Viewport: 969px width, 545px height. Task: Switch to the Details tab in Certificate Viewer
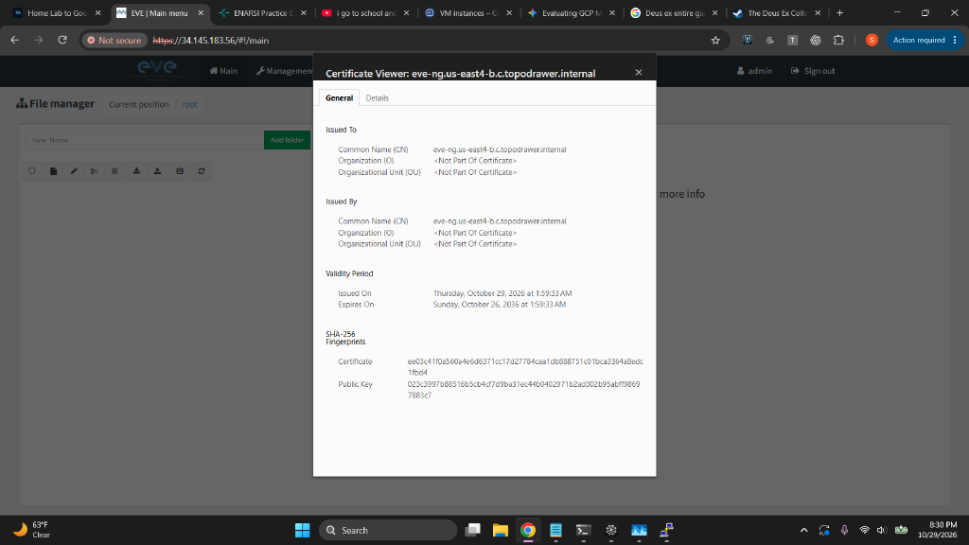point(377,97)
